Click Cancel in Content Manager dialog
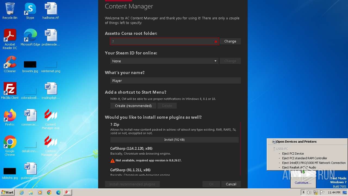The width and height of the screenshot is (348, 196). [x=231, y=184]
